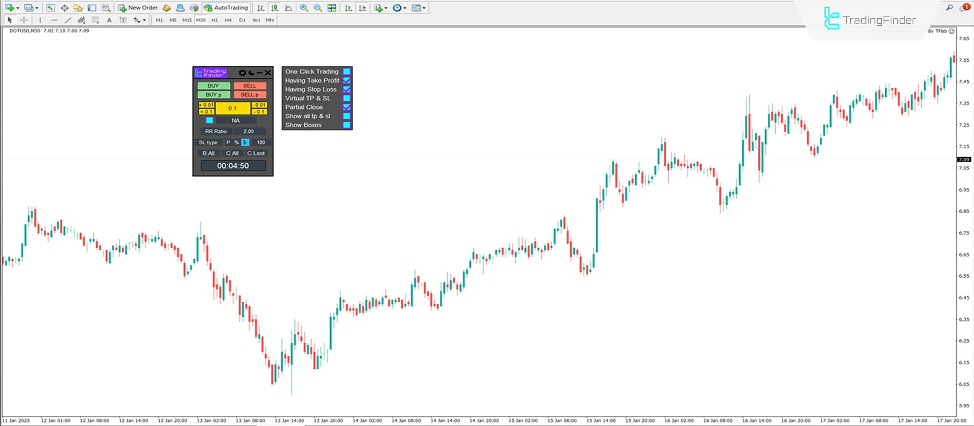Click the Zoom Out magnifier in toolbar

pos(318,8)
